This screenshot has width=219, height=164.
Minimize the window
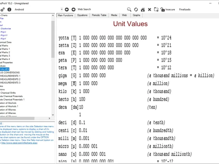pyautogui.click(x=210, y=3)
